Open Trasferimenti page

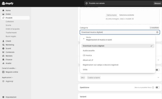click(x=11, y=33)
